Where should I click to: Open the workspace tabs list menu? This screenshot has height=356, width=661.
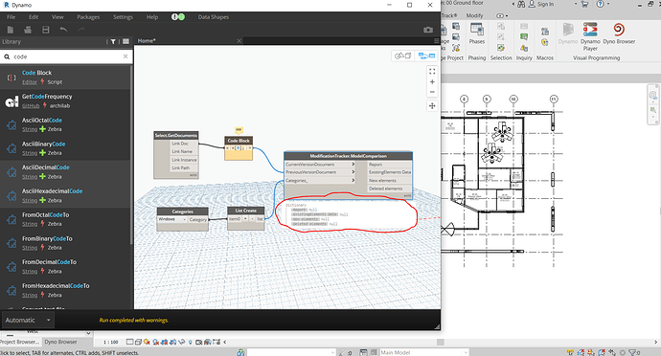[436, 41]
